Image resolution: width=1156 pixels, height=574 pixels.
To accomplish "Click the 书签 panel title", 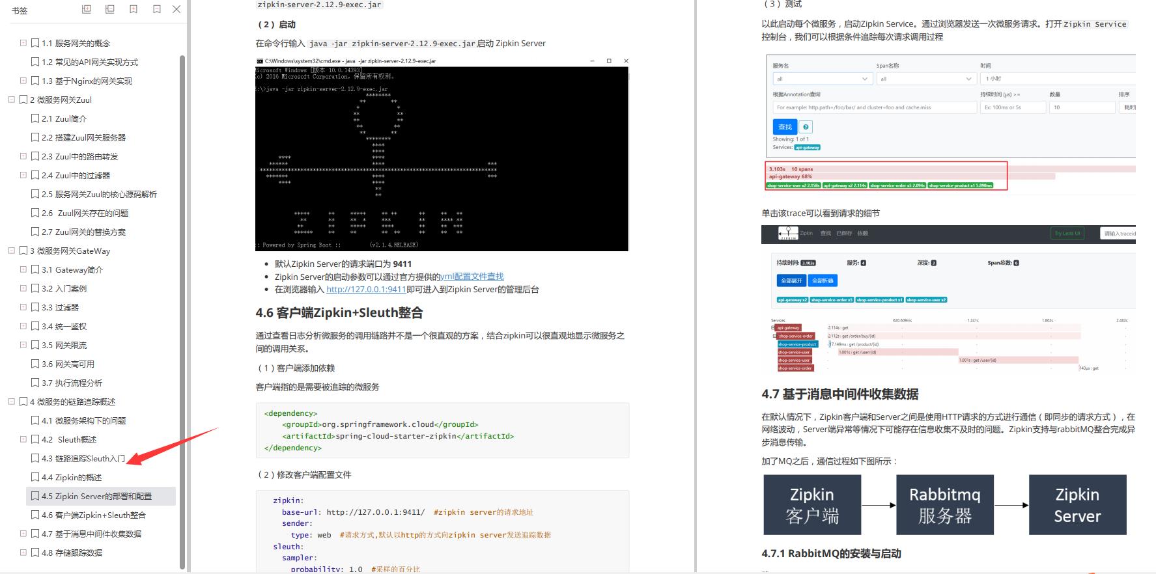I will click(20, 10).
